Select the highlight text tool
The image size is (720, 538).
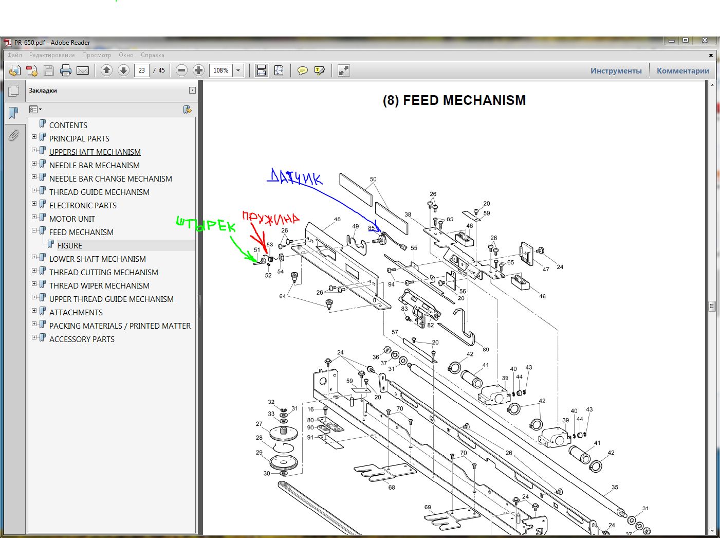(319, 70)
